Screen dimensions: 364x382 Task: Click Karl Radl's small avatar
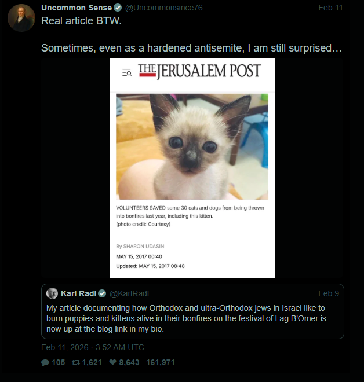(x=52, y=293)
